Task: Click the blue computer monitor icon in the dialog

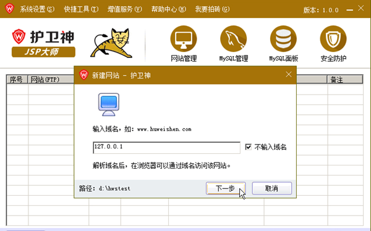Action: pos(109,104)
